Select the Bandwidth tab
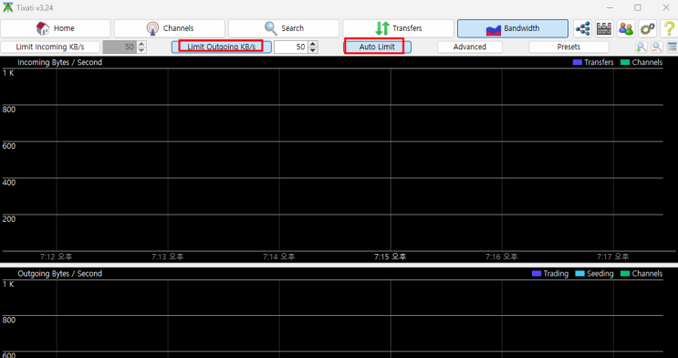This screenshot has height=358, width=678. click(513, 28)
